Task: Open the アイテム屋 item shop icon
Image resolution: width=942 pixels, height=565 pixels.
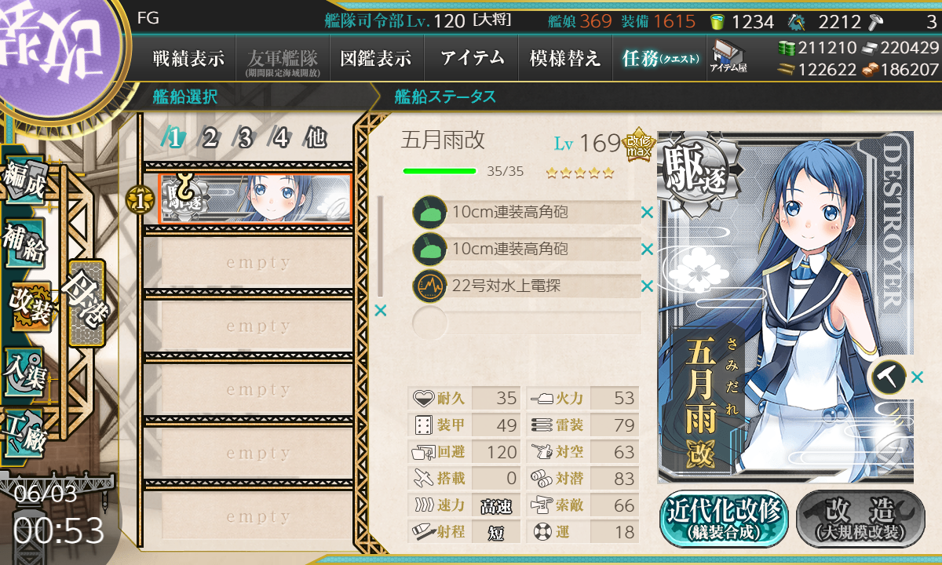Action: 728,56
